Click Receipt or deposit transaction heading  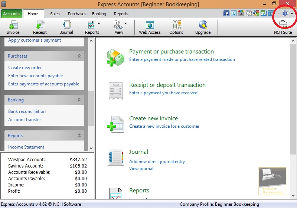[x=167, y=85]
